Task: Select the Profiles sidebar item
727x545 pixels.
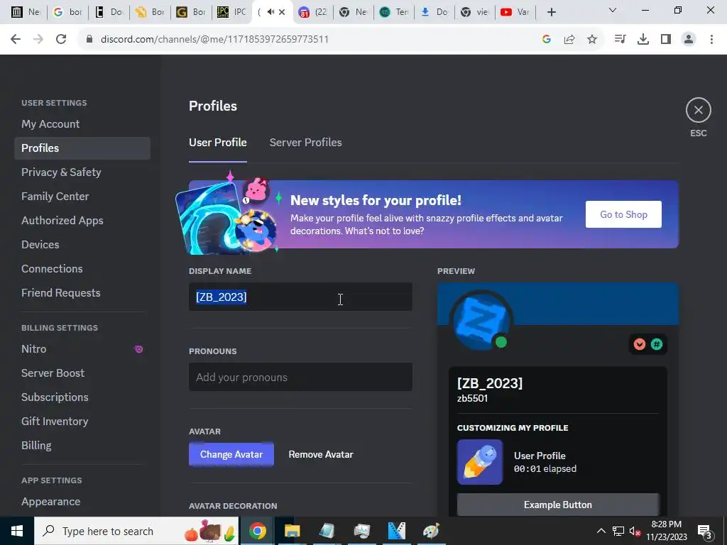Action: point(82,148)
